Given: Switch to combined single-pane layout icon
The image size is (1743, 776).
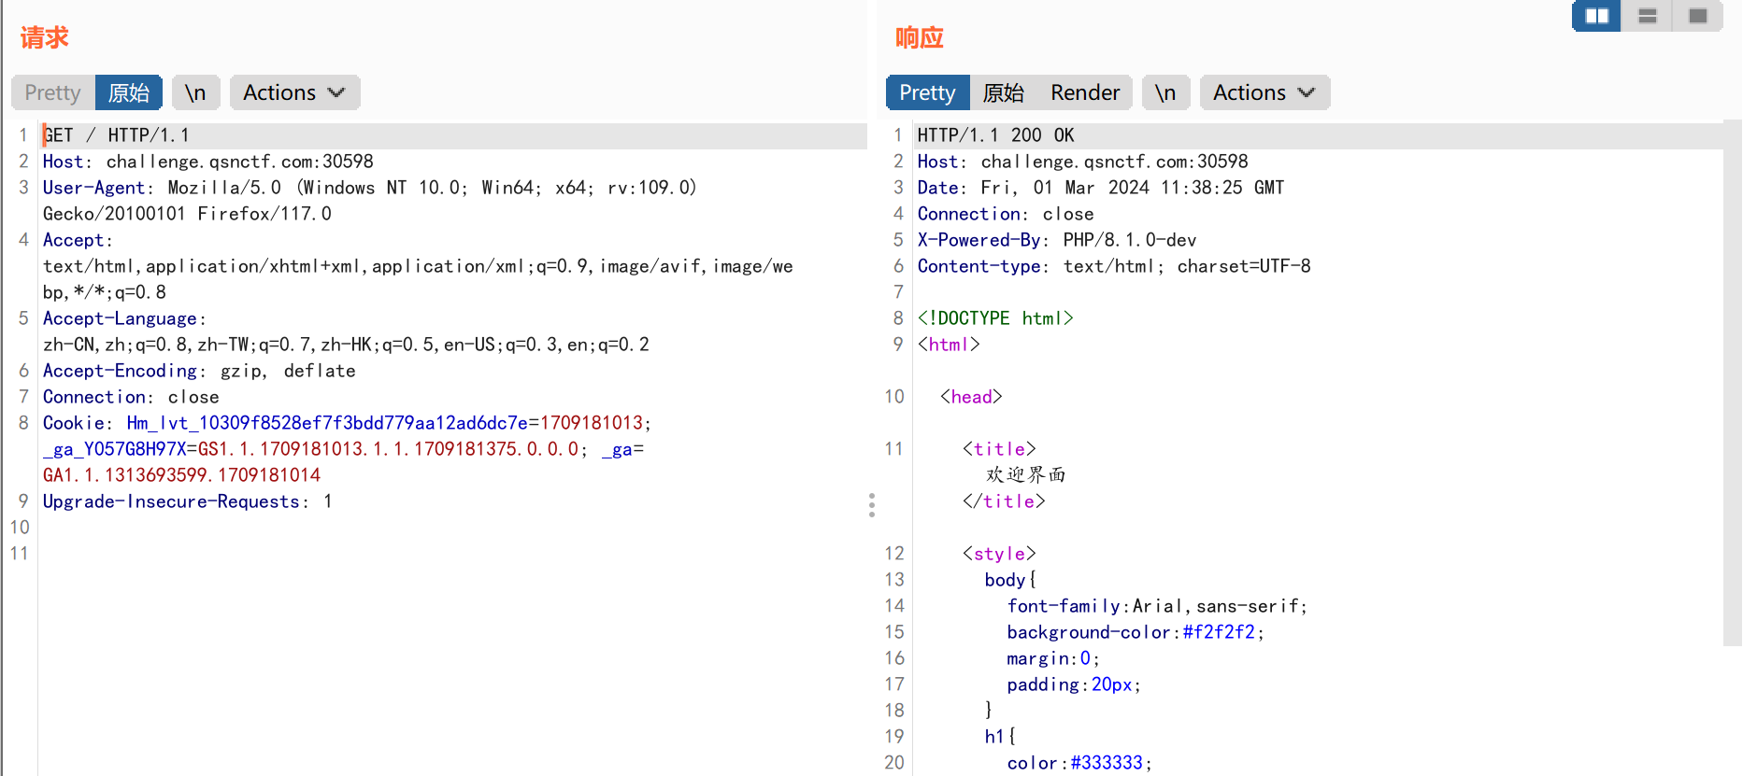Looking at the screenshot, I should point(1697,16).
